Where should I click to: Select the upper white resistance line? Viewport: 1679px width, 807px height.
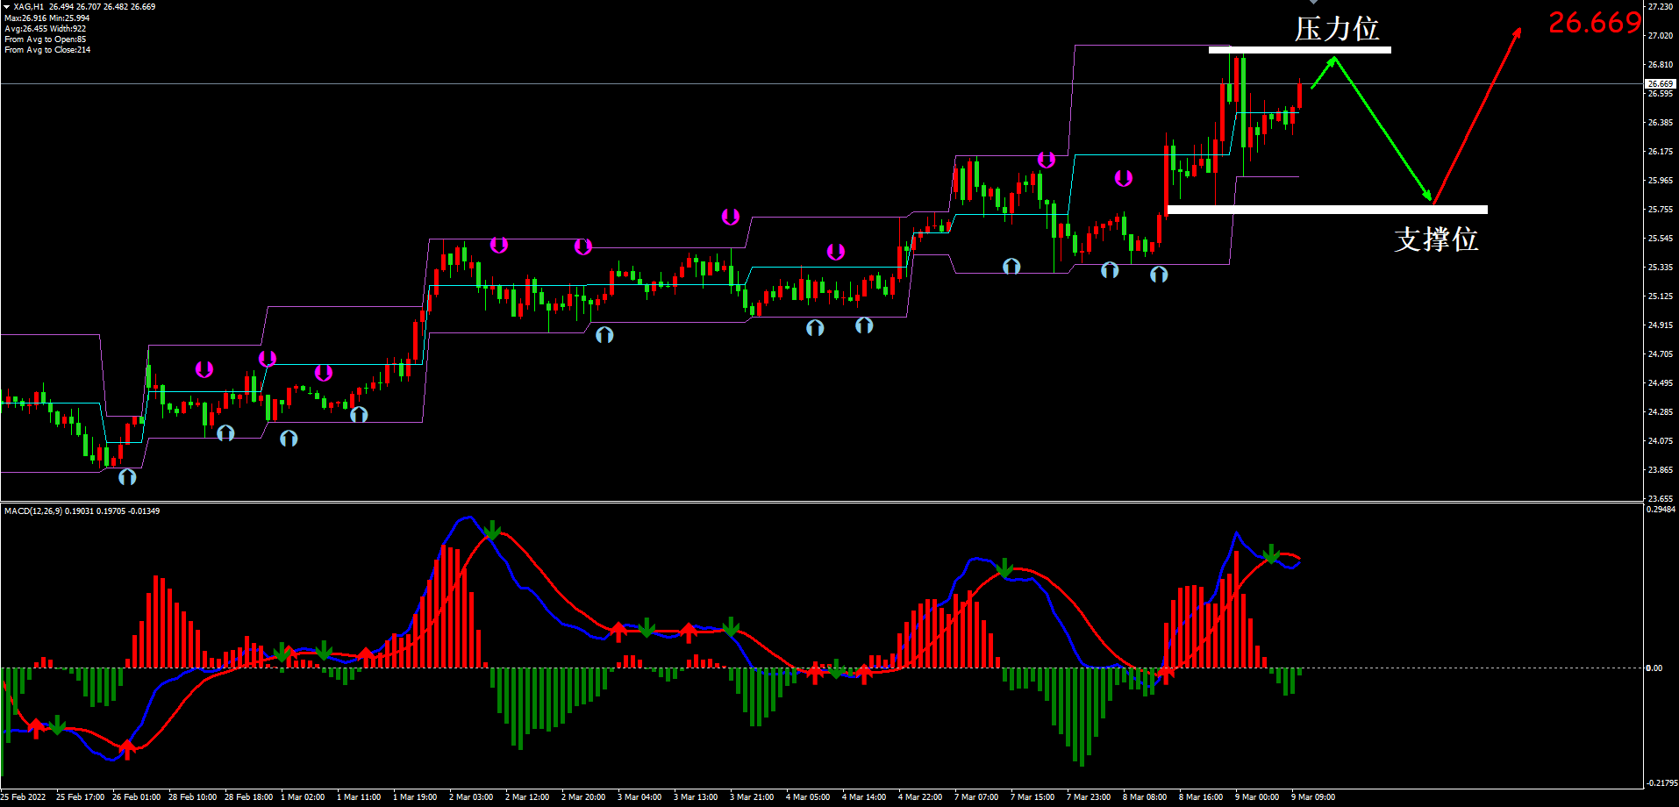[1299, 50]
